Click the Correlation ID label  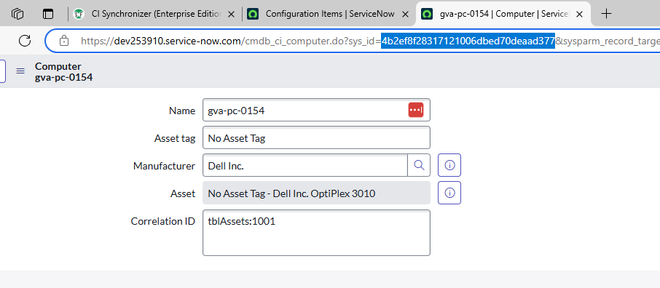point(163,221)
